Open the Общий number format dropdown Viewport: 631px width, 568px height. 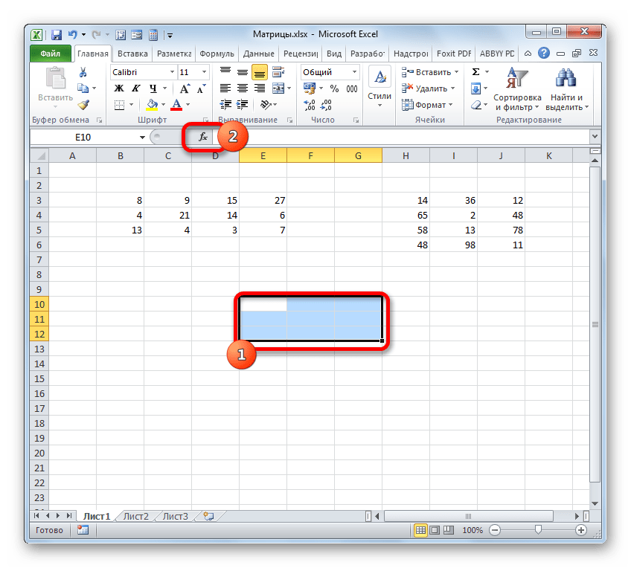pyautogui.click(x=354, y=72)
